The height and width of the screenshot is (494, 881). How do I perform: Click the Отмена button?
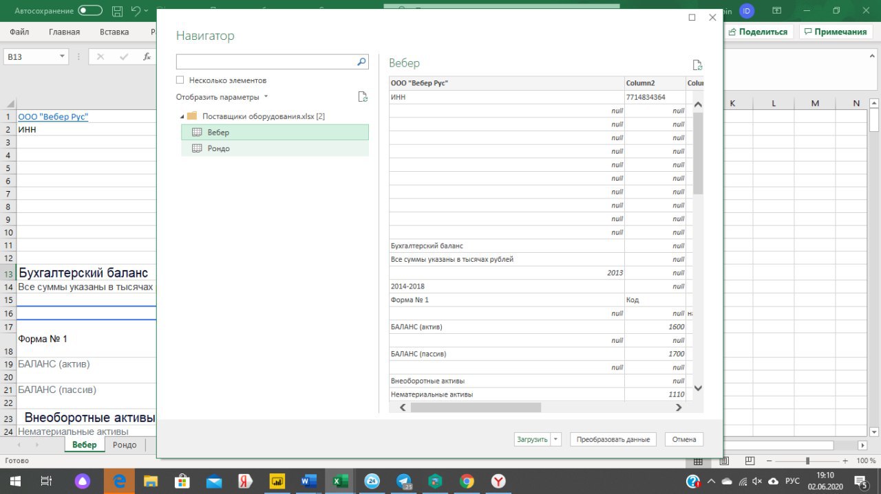point(684,440)
